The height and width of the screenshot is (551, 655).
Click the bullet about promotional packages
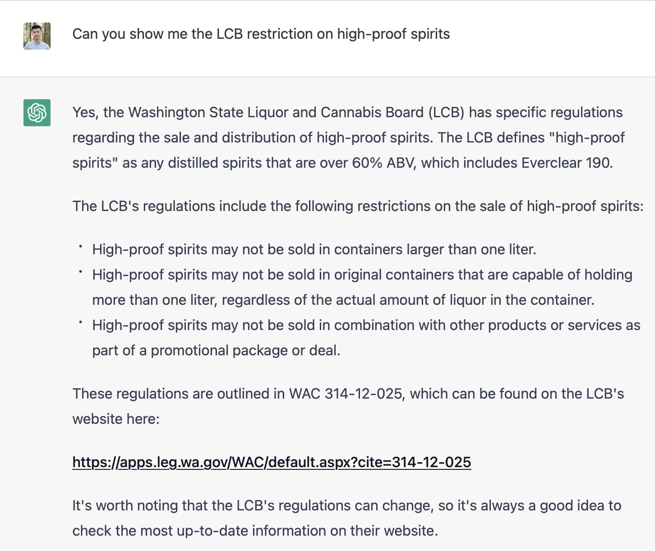[365, 337]
